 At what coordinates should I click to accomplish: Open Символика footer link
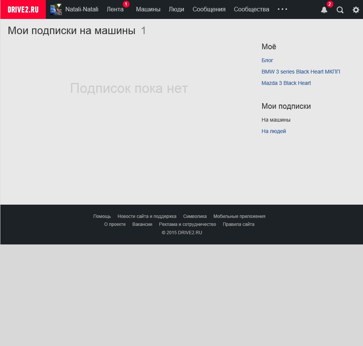pyautogui.click(x=195, y=216)
